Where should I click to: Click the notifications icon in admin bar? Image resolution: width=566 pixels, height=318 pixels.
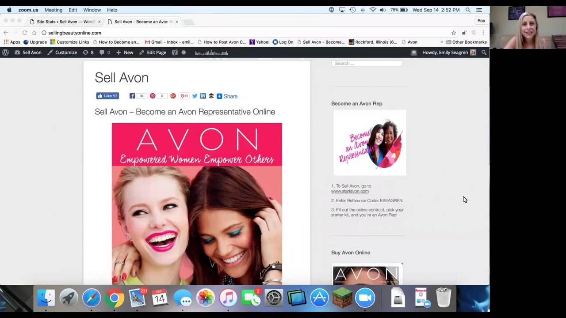[x=414, y=53]
